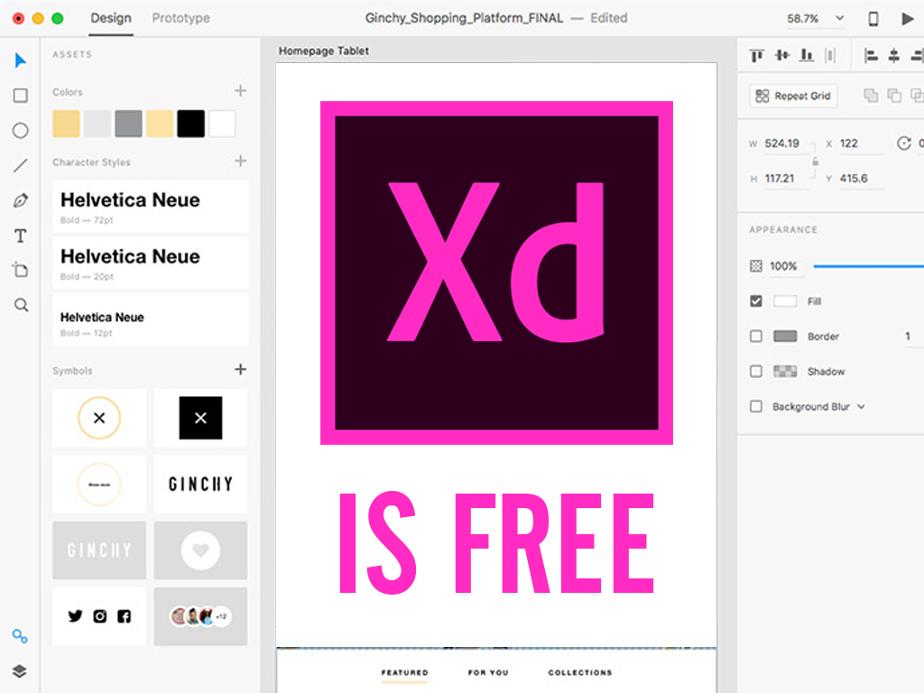Click the desktop preview play button
This screenshot has width=924, height=693.
tap(908, 19)
